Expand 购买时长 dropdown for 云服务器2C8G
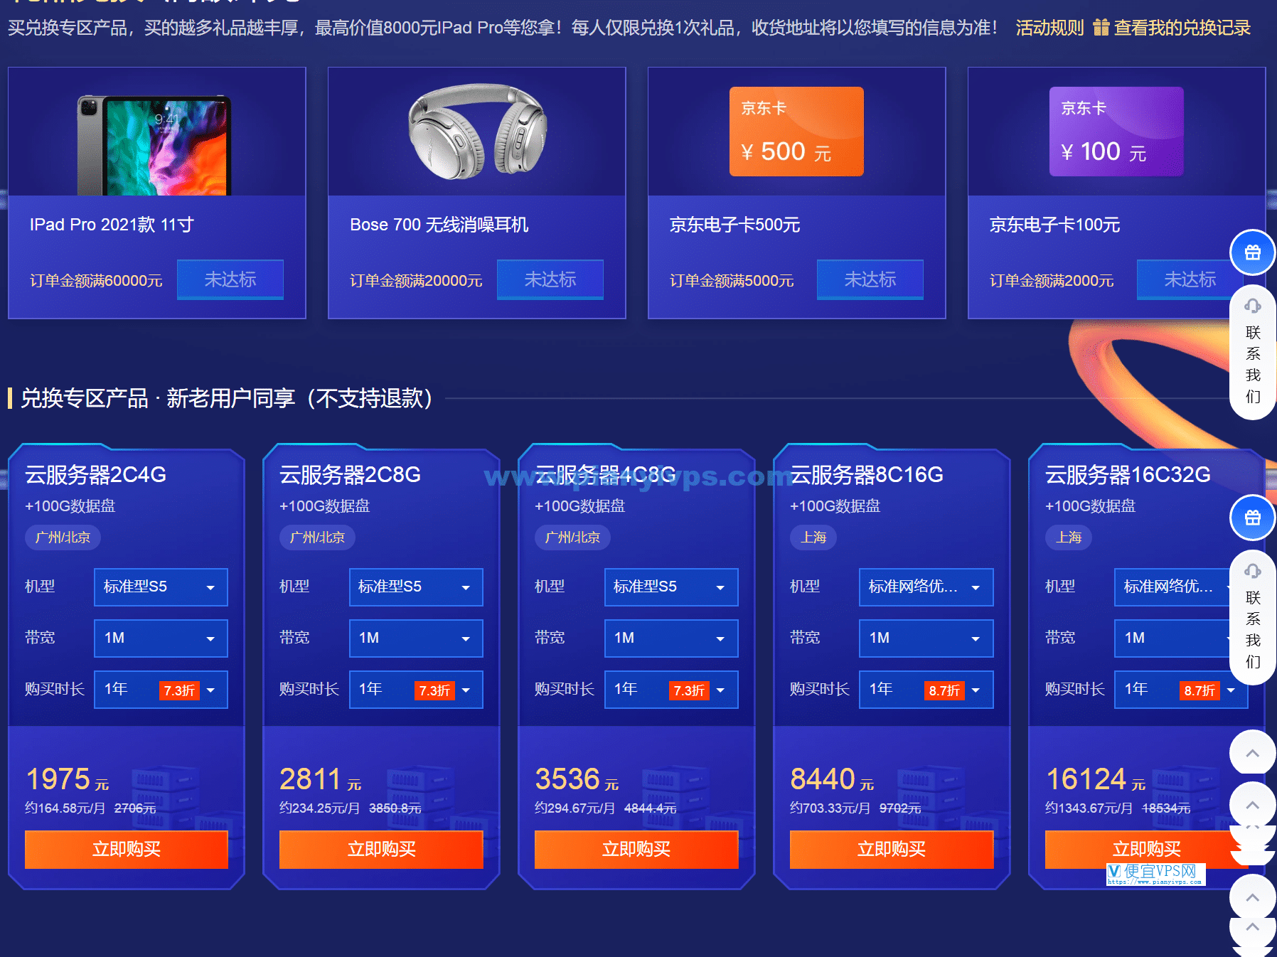This screenshot has height=957, width=1277. [416, 690]
